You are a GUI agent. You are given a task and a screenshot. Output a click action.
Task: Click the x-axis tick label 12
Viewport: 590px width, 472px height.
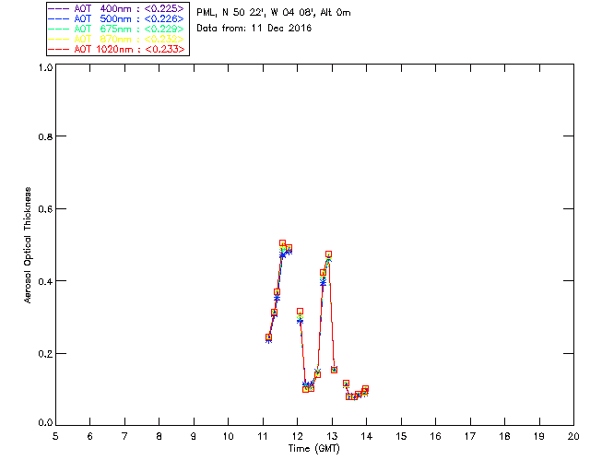pos(297,436)
